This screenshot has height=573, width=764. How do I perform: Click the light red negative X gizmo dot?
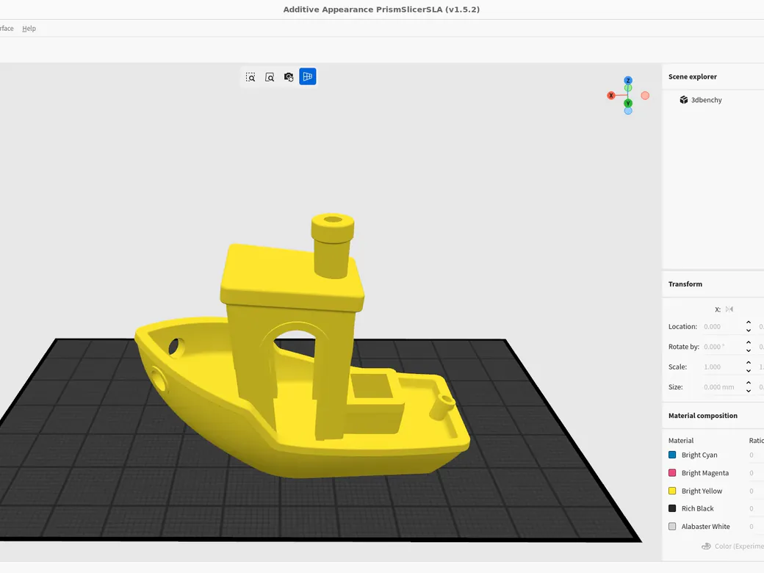(645, 95)
